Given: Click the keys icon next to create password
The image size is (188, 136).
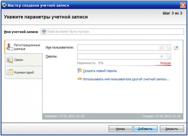Looking at the screenshot, I should pyautogui.click(x=79, y=70).
